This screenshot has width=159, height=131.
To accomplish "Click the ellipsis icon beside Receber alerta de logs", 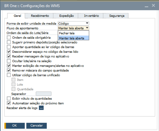I will point(41,108).
